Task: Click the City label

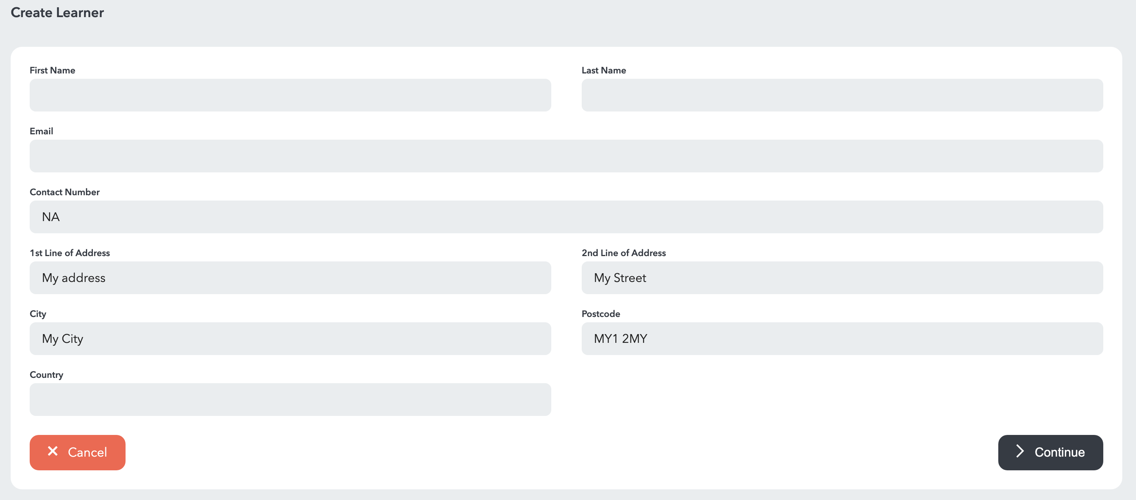Action: click(38, 314)
